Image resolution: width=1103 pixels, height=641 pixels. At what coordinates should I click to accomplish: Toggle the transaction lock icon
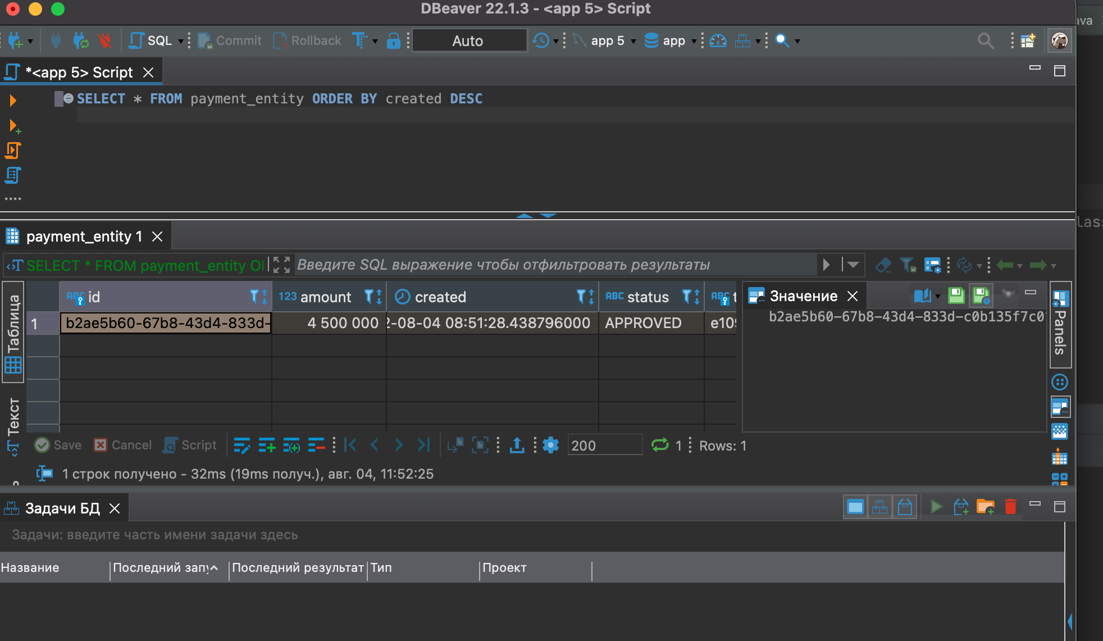[393, 40]
